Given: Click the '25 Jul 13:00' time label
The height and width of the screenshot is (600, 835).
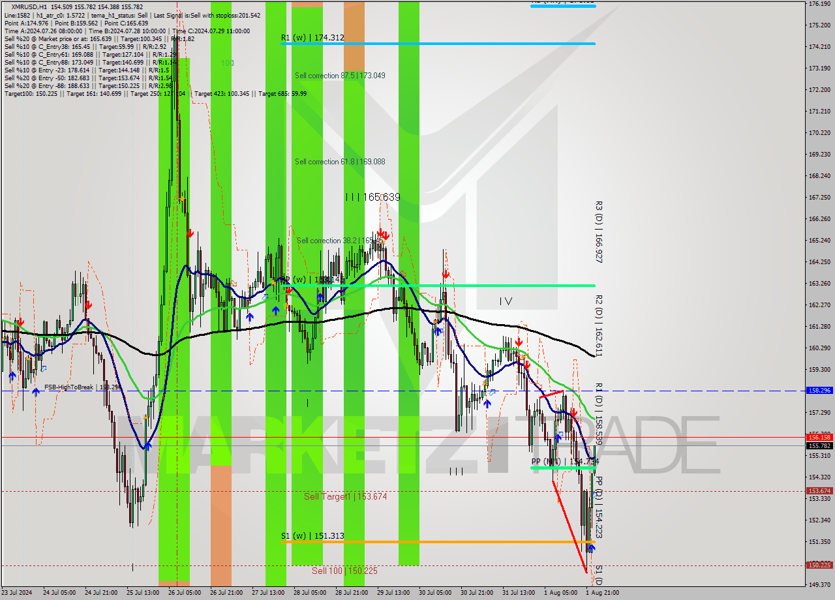Looking at the screenshot, I should 142,593.
